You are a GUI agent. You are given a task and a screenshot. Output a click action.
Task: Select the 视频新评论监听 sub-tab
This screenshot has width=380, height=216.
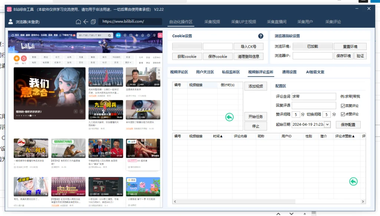[261, 72]
